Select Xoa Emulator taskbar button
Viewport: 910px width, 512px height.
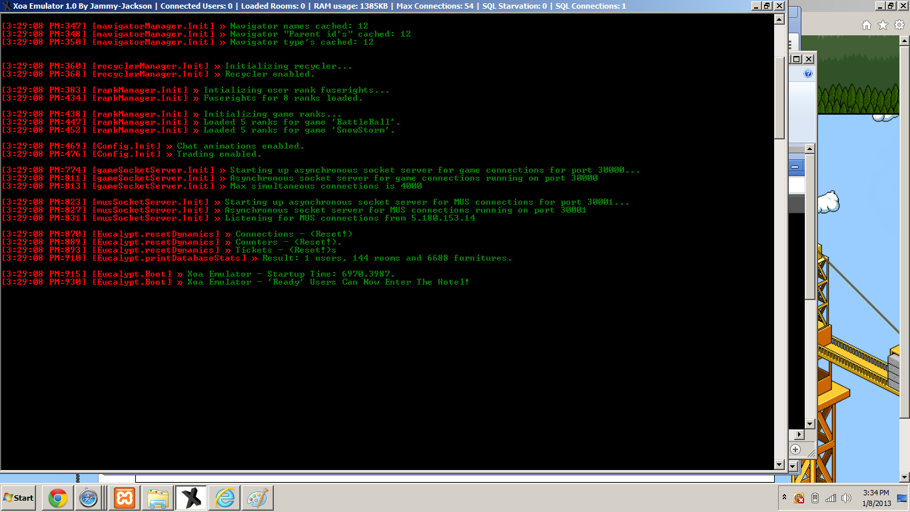point(191,498)
